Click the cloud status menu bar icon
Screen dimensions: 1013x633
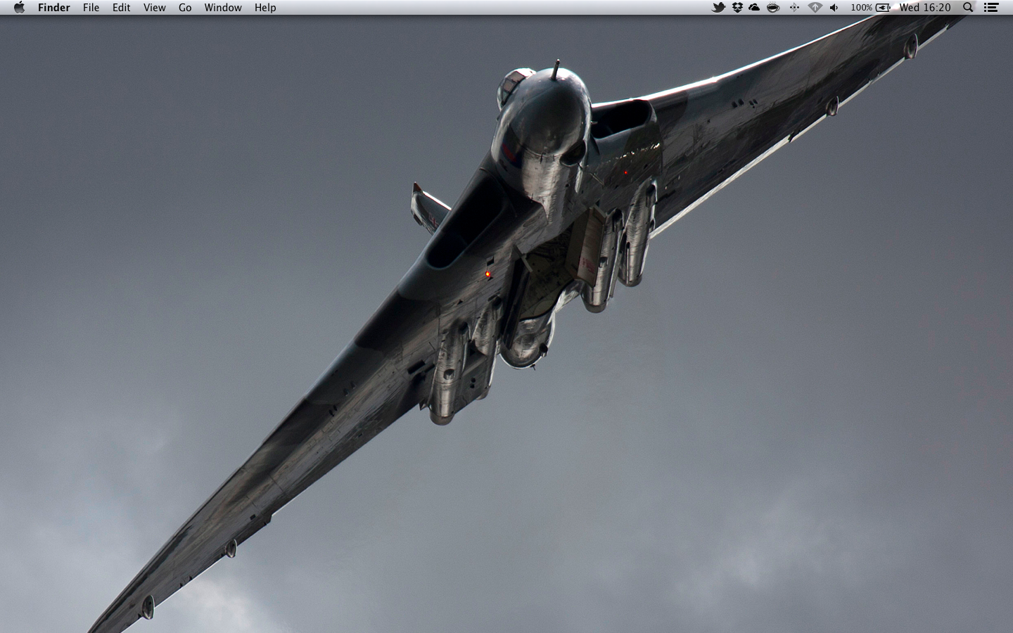(x=755, y=8)
